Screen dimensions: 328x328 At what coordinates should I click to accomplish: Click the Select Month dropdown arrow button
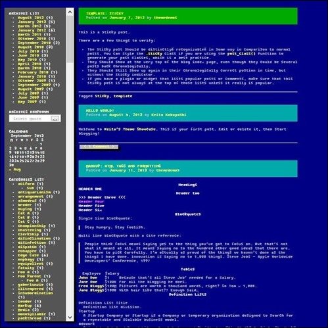click(x=55, y=118)
